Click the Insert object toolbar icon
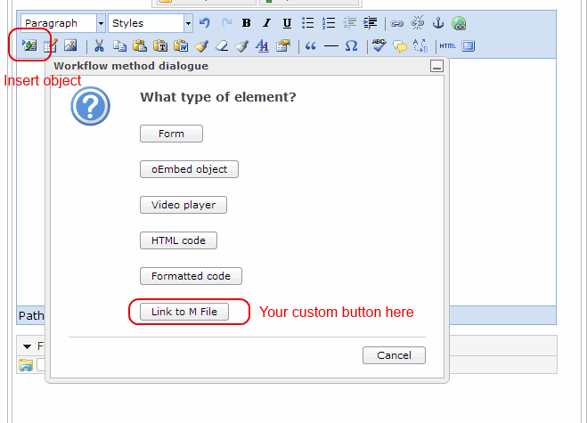This screenshot has height=423, width=587. click(29, 45)
